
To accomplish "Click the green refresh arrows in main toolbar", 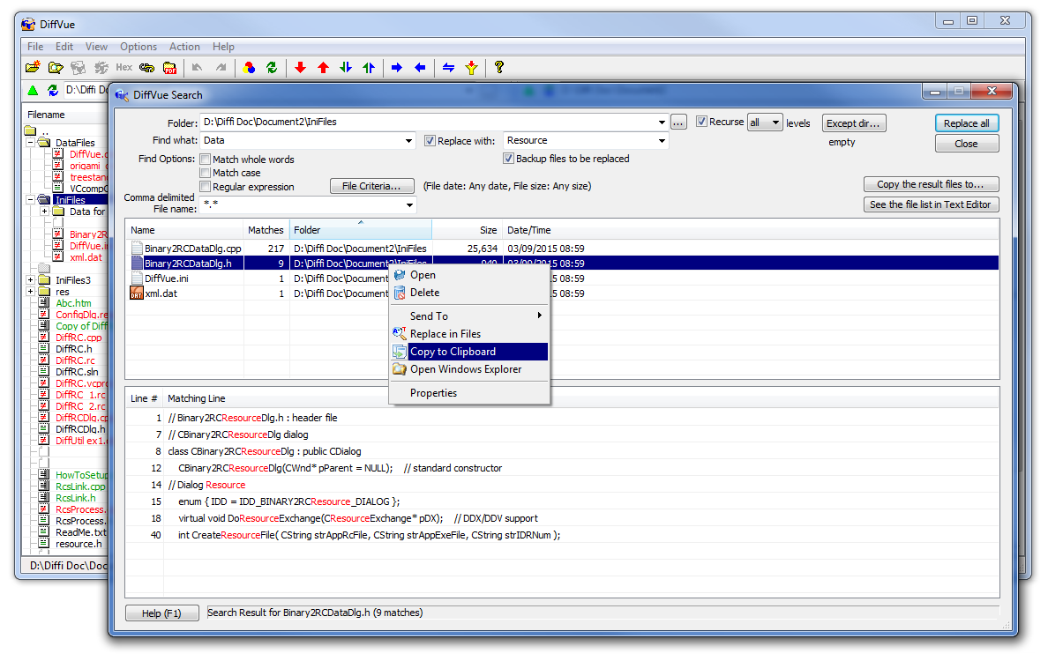I will (x=272, y=68).
